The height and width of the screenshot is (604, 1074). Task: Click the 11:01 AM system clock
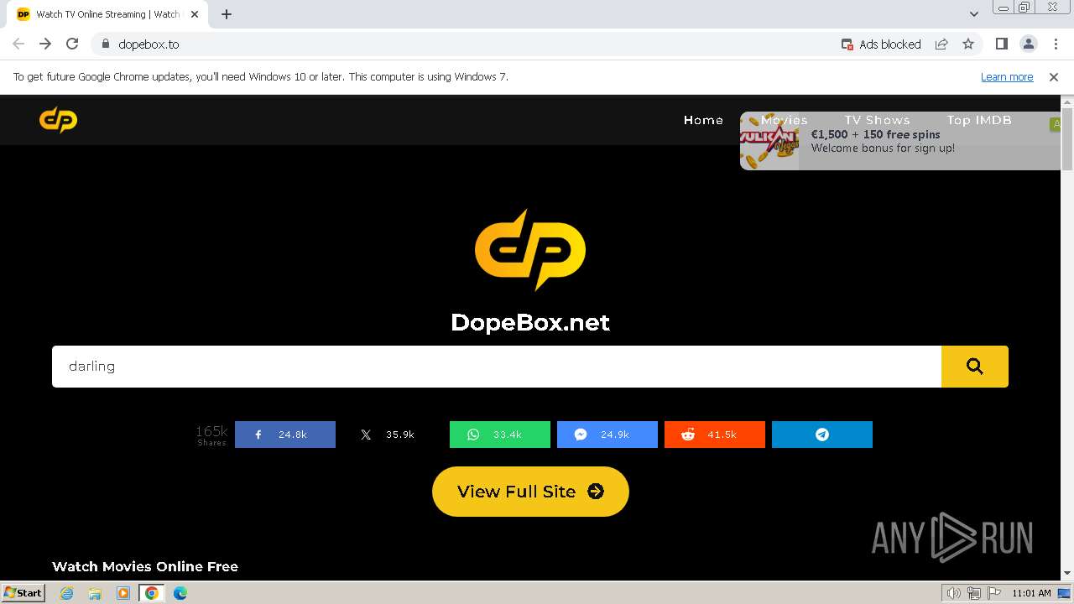point(1031,593)
